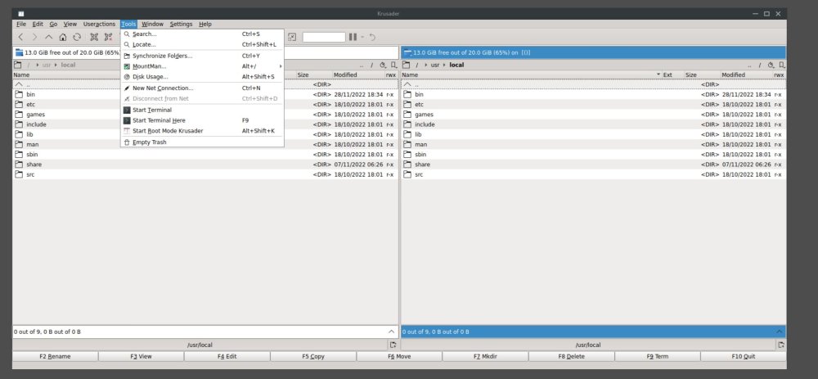Expand arrow before 'usr' in left path bar
Viewport: 818px width, 379px height.
coord(37,65)
